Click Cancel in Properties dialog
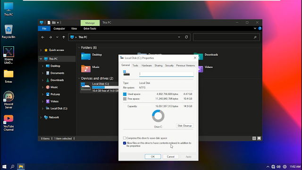The width and height of the screenshot is (302, 170). point(170,156)
